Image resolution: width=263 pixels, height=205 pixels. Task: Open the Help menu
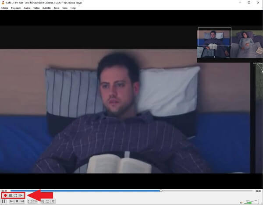pos(73,8)
